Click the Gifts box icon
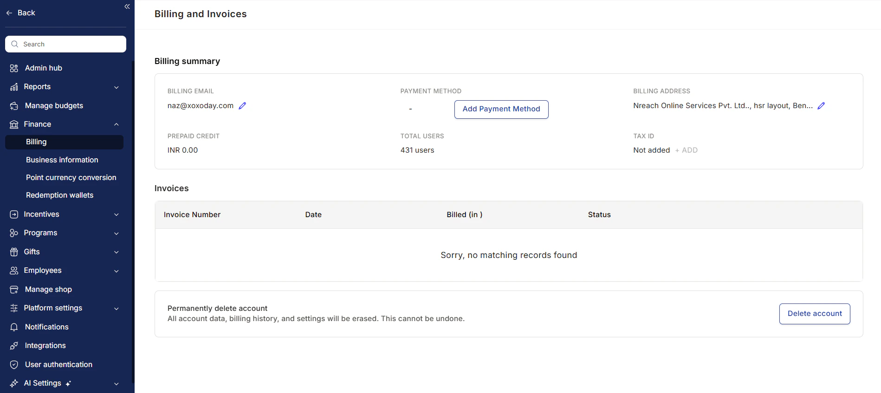 [x=14, y=252]
